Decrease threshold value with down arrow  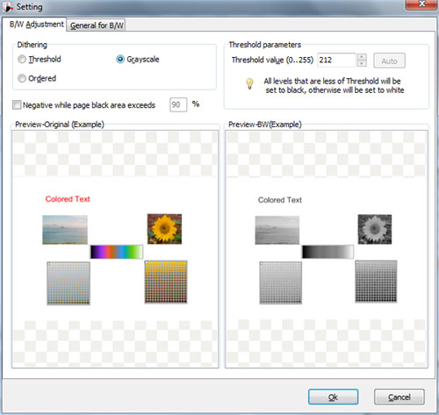(362, 63)
